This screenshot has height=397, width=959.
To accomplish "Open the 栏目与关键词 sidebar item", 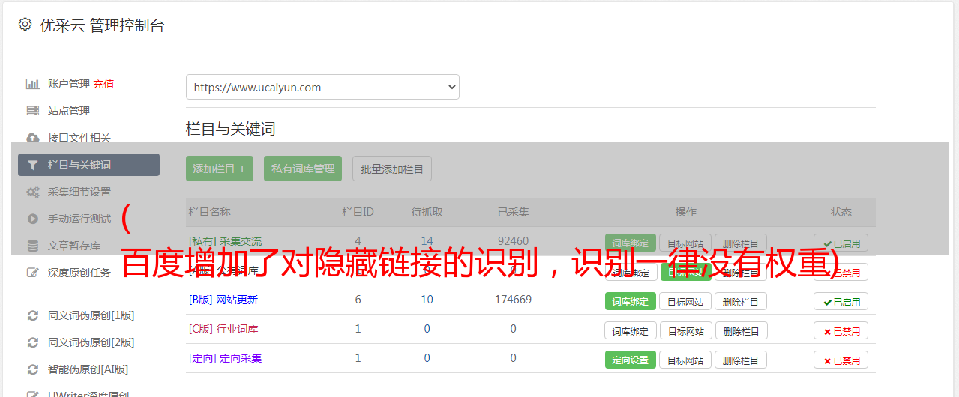I will (88, 165).
